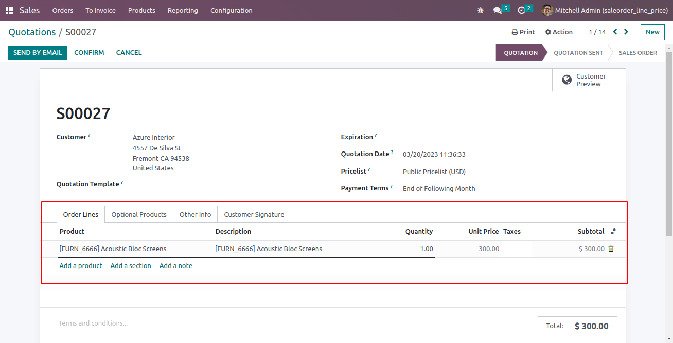
Task: Select Sales Order status stage
Action: (638, 53)
